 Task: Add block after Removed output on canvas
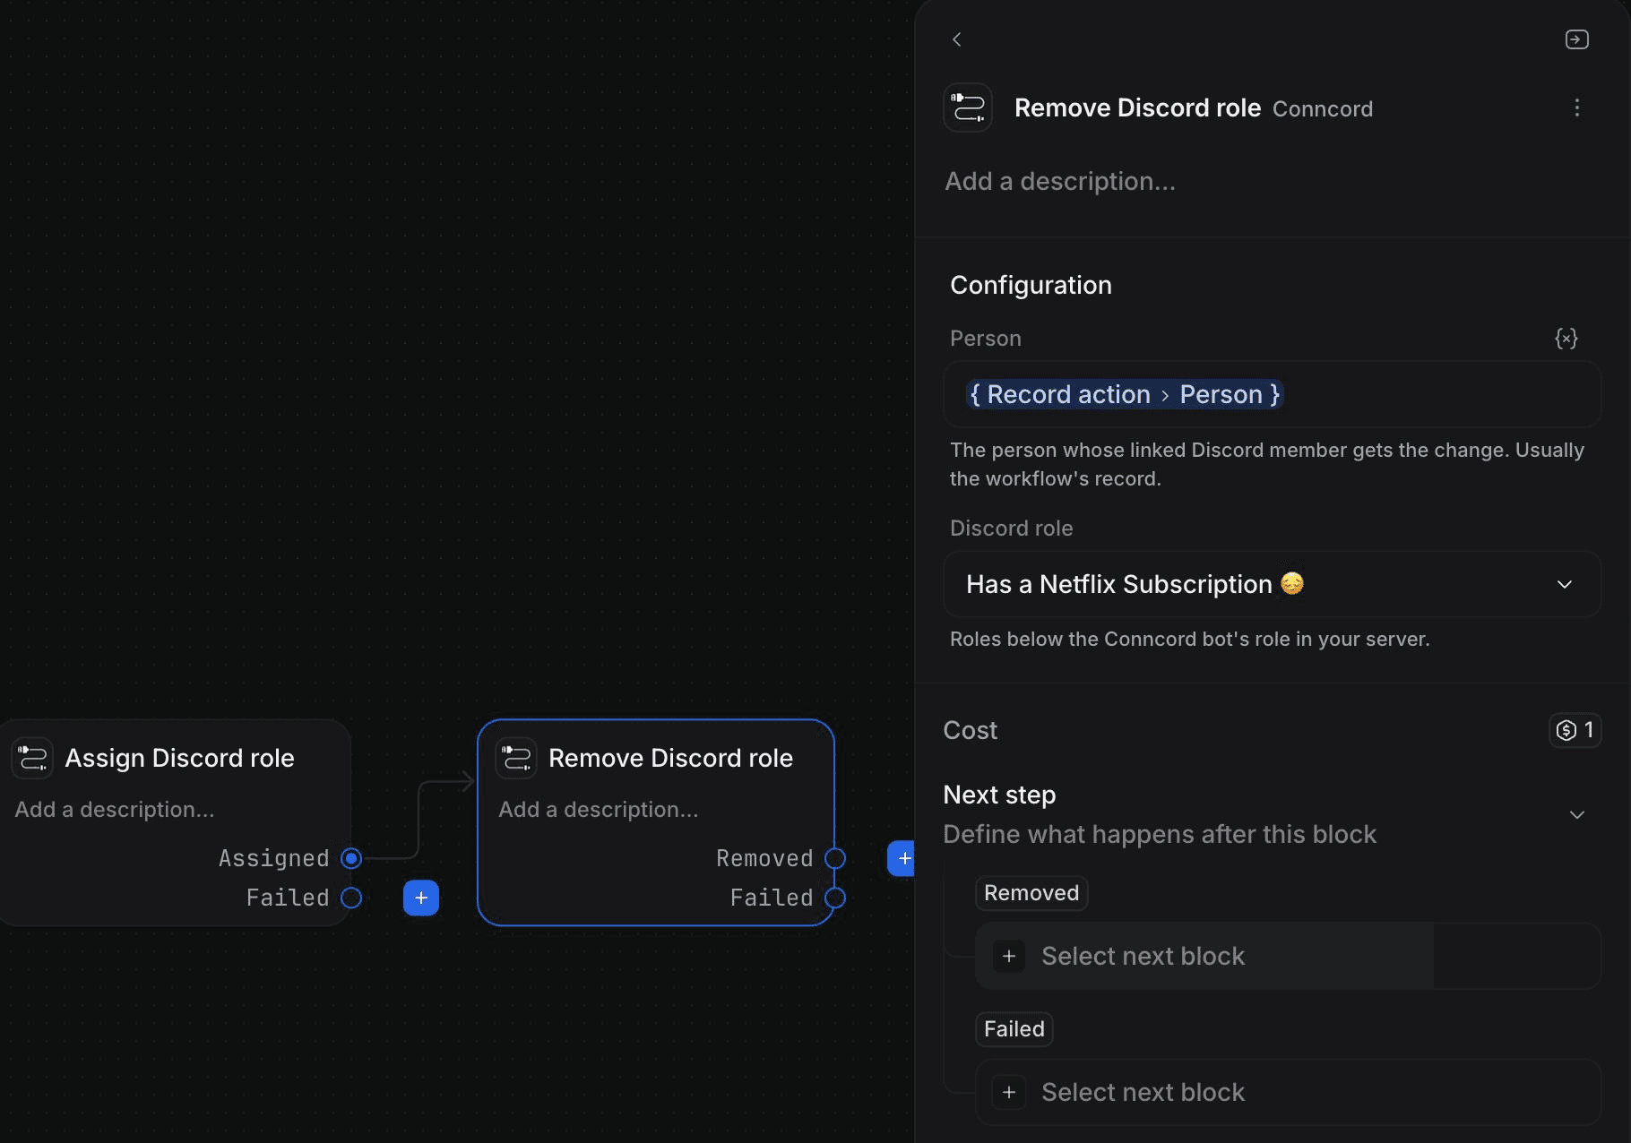coord(901,858)
